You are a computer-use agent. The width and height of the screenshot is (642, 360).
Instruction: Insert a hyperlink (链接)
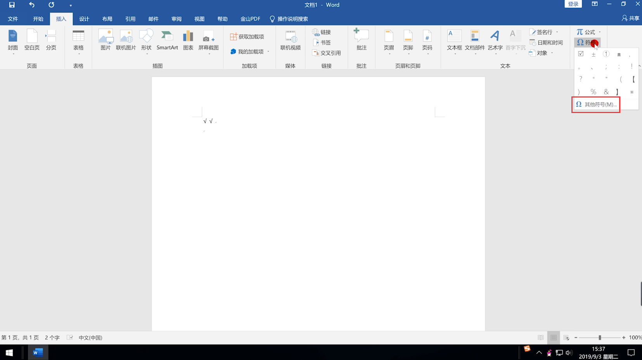(x=322, y=32)
